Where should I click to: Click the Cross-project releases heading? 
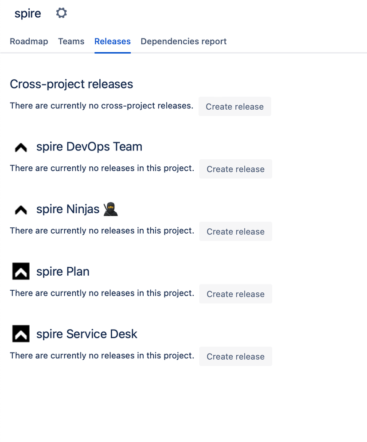[71, 84]
